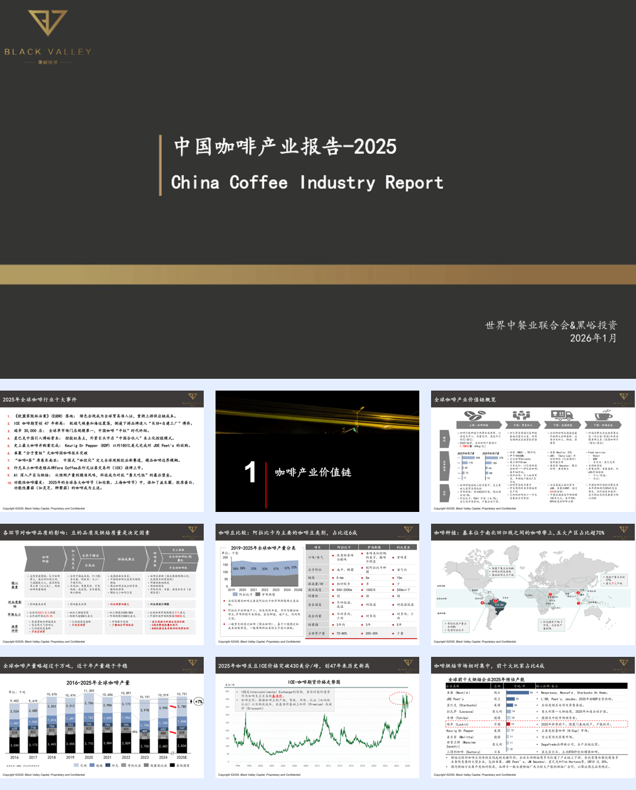The width and height of the screenshot is (636, 790).
Task: Click the author line 世界中餐业联合会&黑峪投资
Action: 551,325
